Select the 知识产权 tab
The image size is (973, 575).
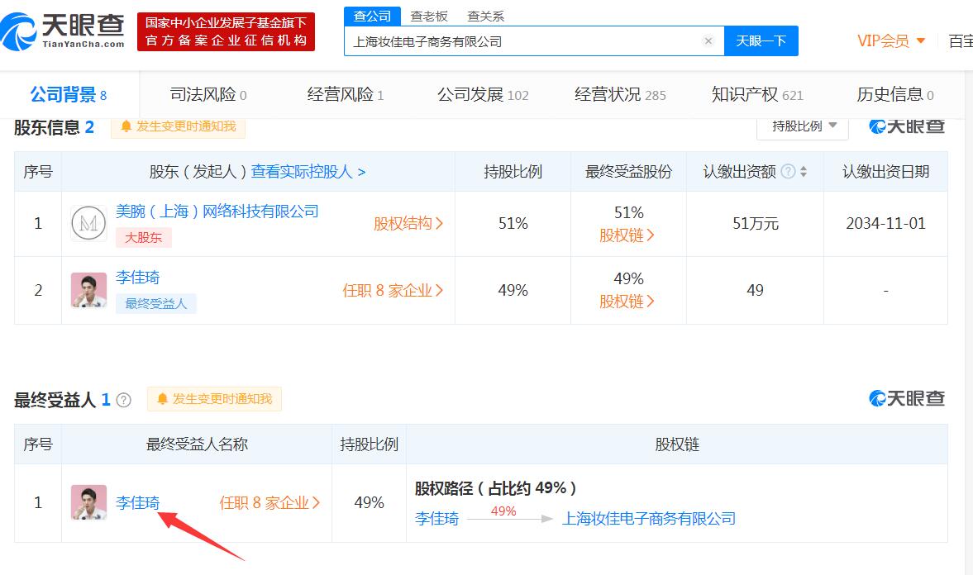757,94
